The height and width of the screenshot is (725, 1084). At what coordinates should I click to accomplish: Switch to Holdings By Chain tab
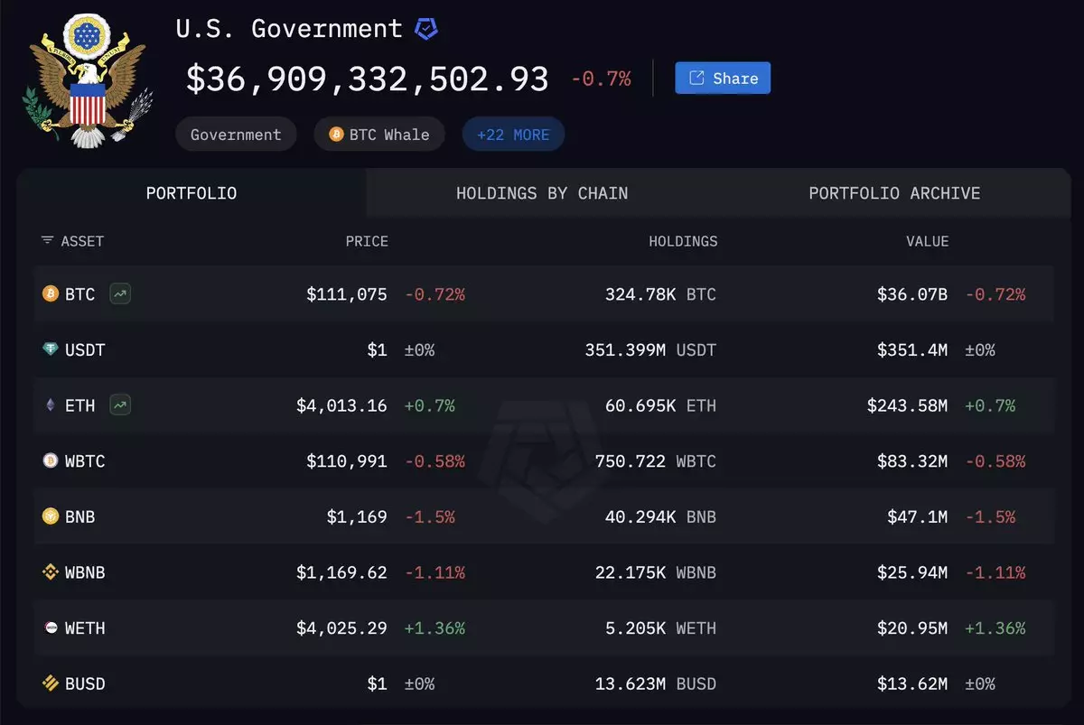click(x=542, y=193)
